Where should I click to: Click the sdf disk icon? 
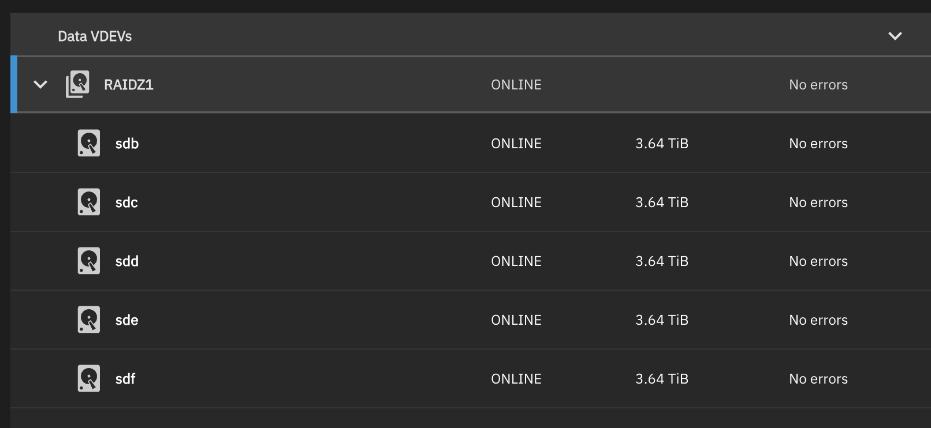point(89,378)
